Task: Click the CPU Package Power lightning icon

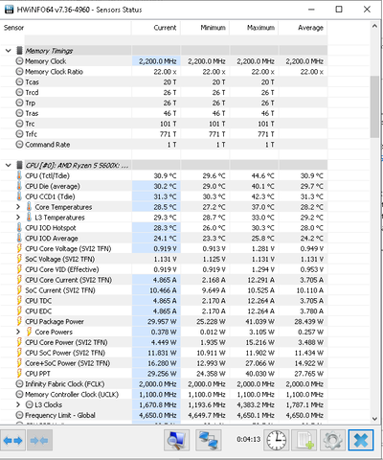Action: tap(19, 321)
